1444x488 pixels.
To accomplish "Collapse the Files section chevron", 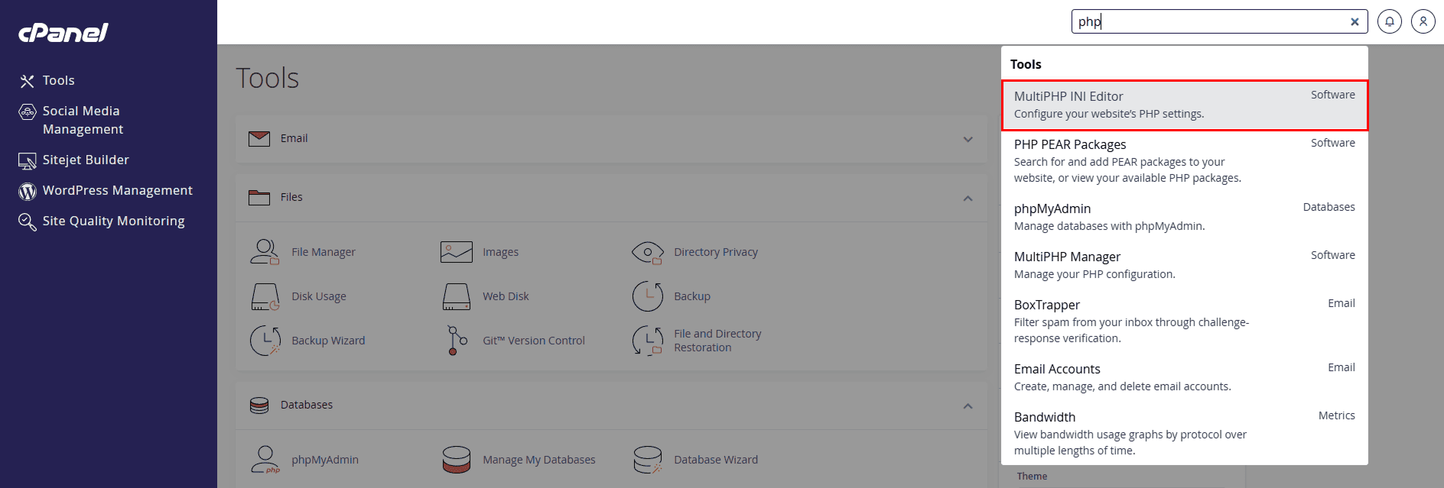I will coord(968,198).
